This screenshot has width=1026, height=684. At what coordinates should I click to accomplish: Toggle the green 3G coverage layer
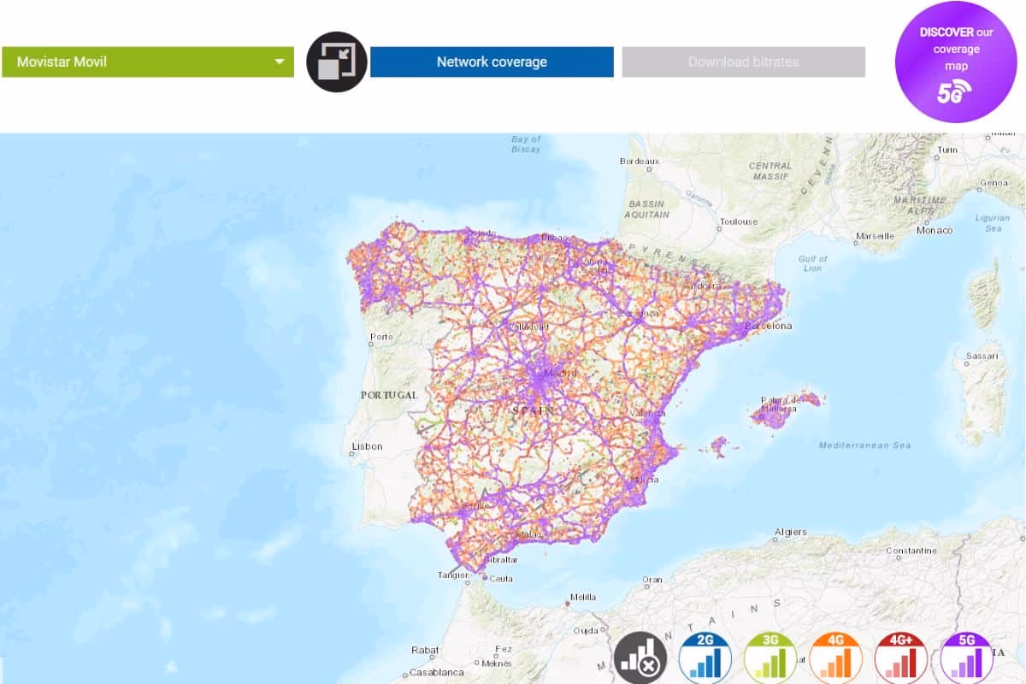tap(770, 660)
